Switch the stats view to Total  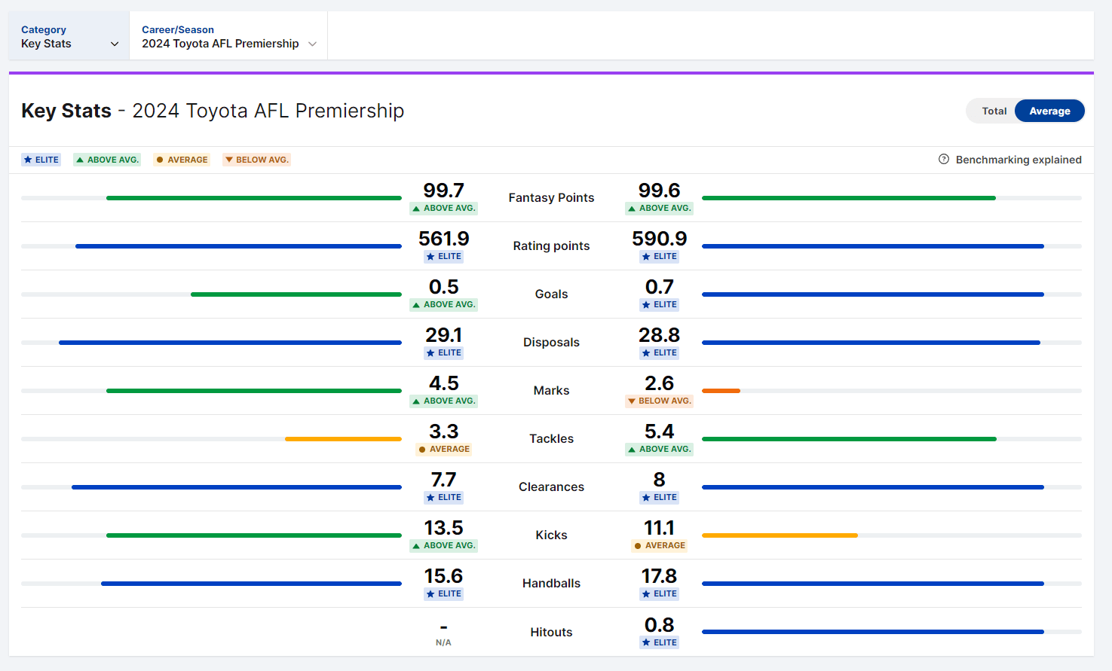994,111
